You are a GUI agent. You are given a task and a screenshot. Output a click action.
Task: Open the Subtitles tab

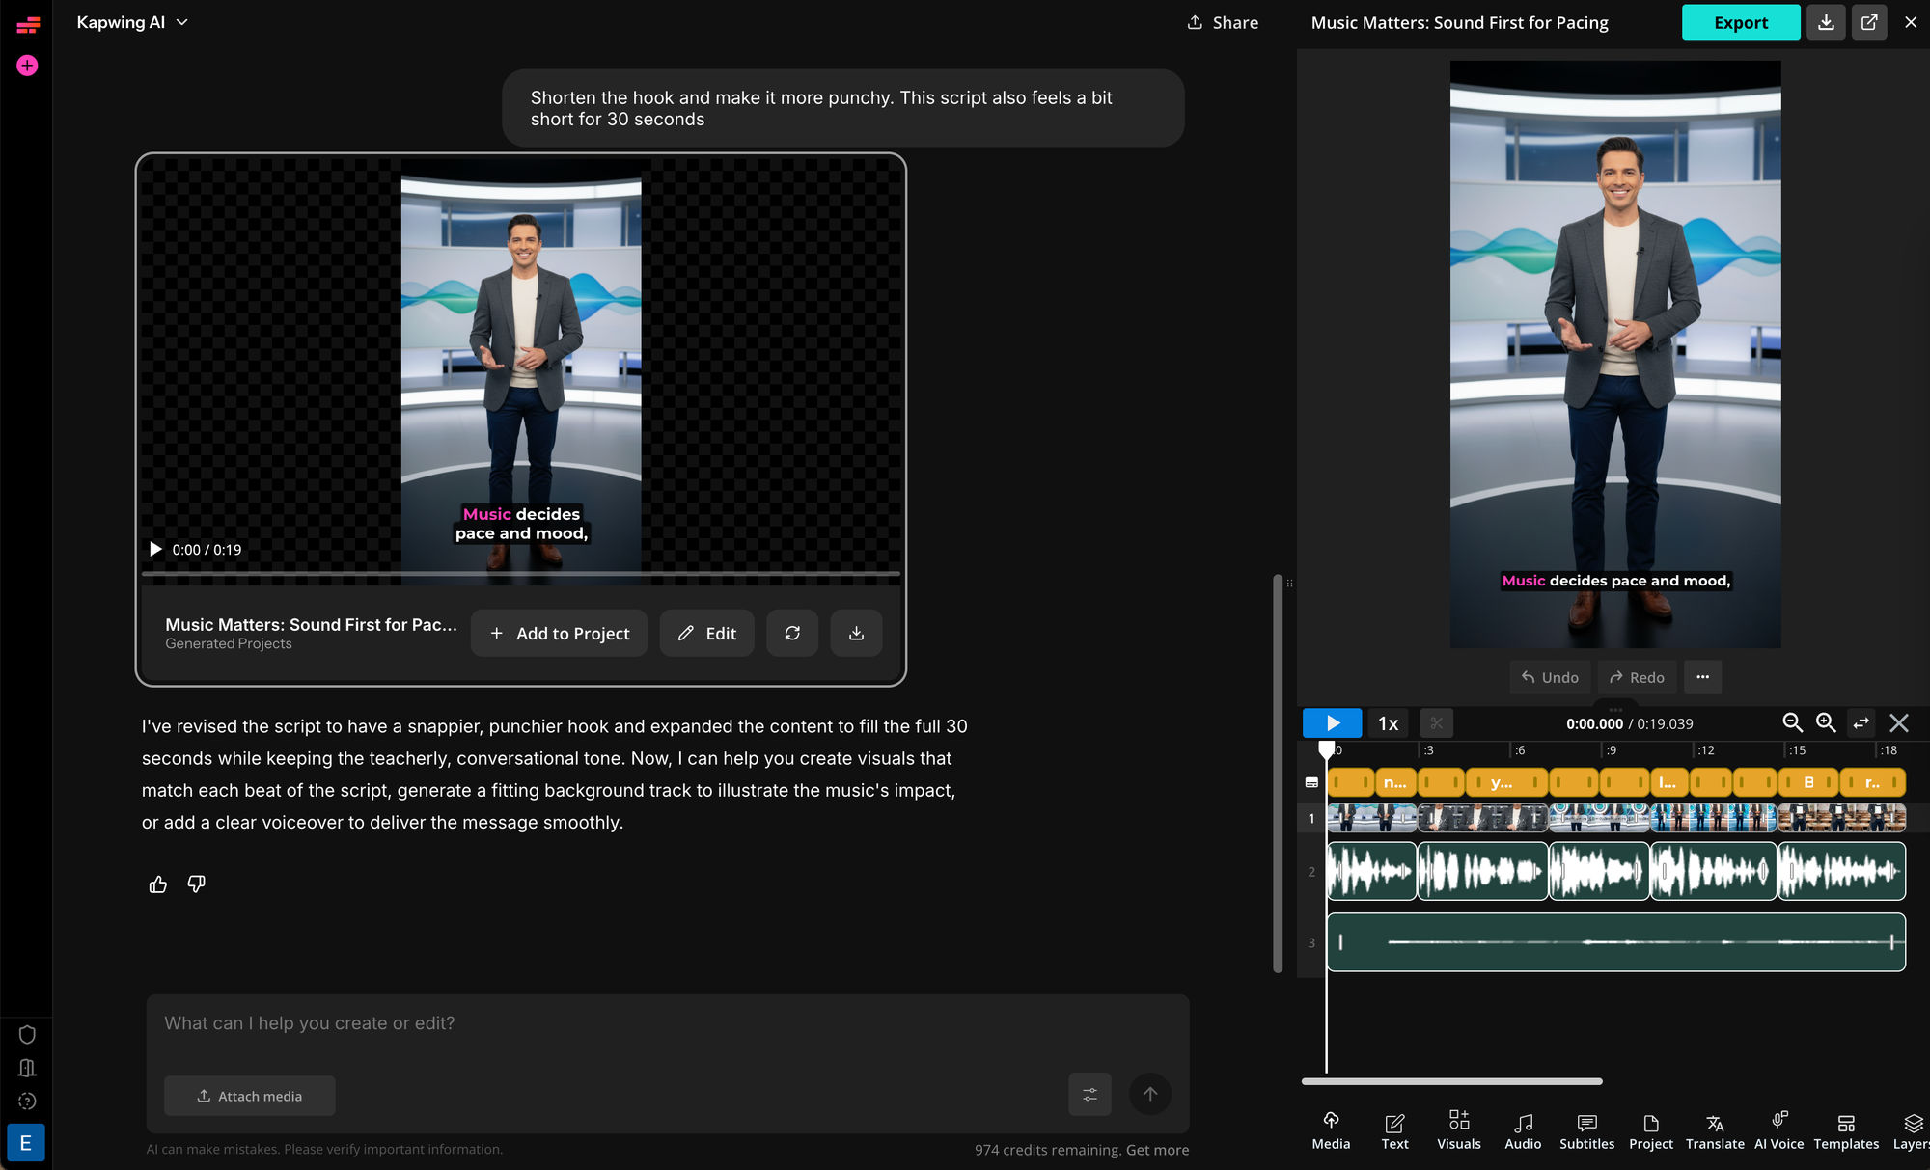pos(1586,1130)
